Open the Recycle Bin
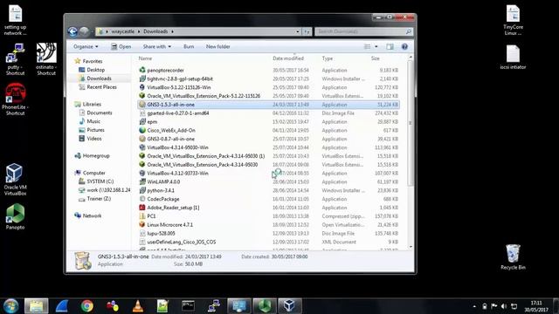Viewport: 559px width, 314px height. [x=513, y=257]
